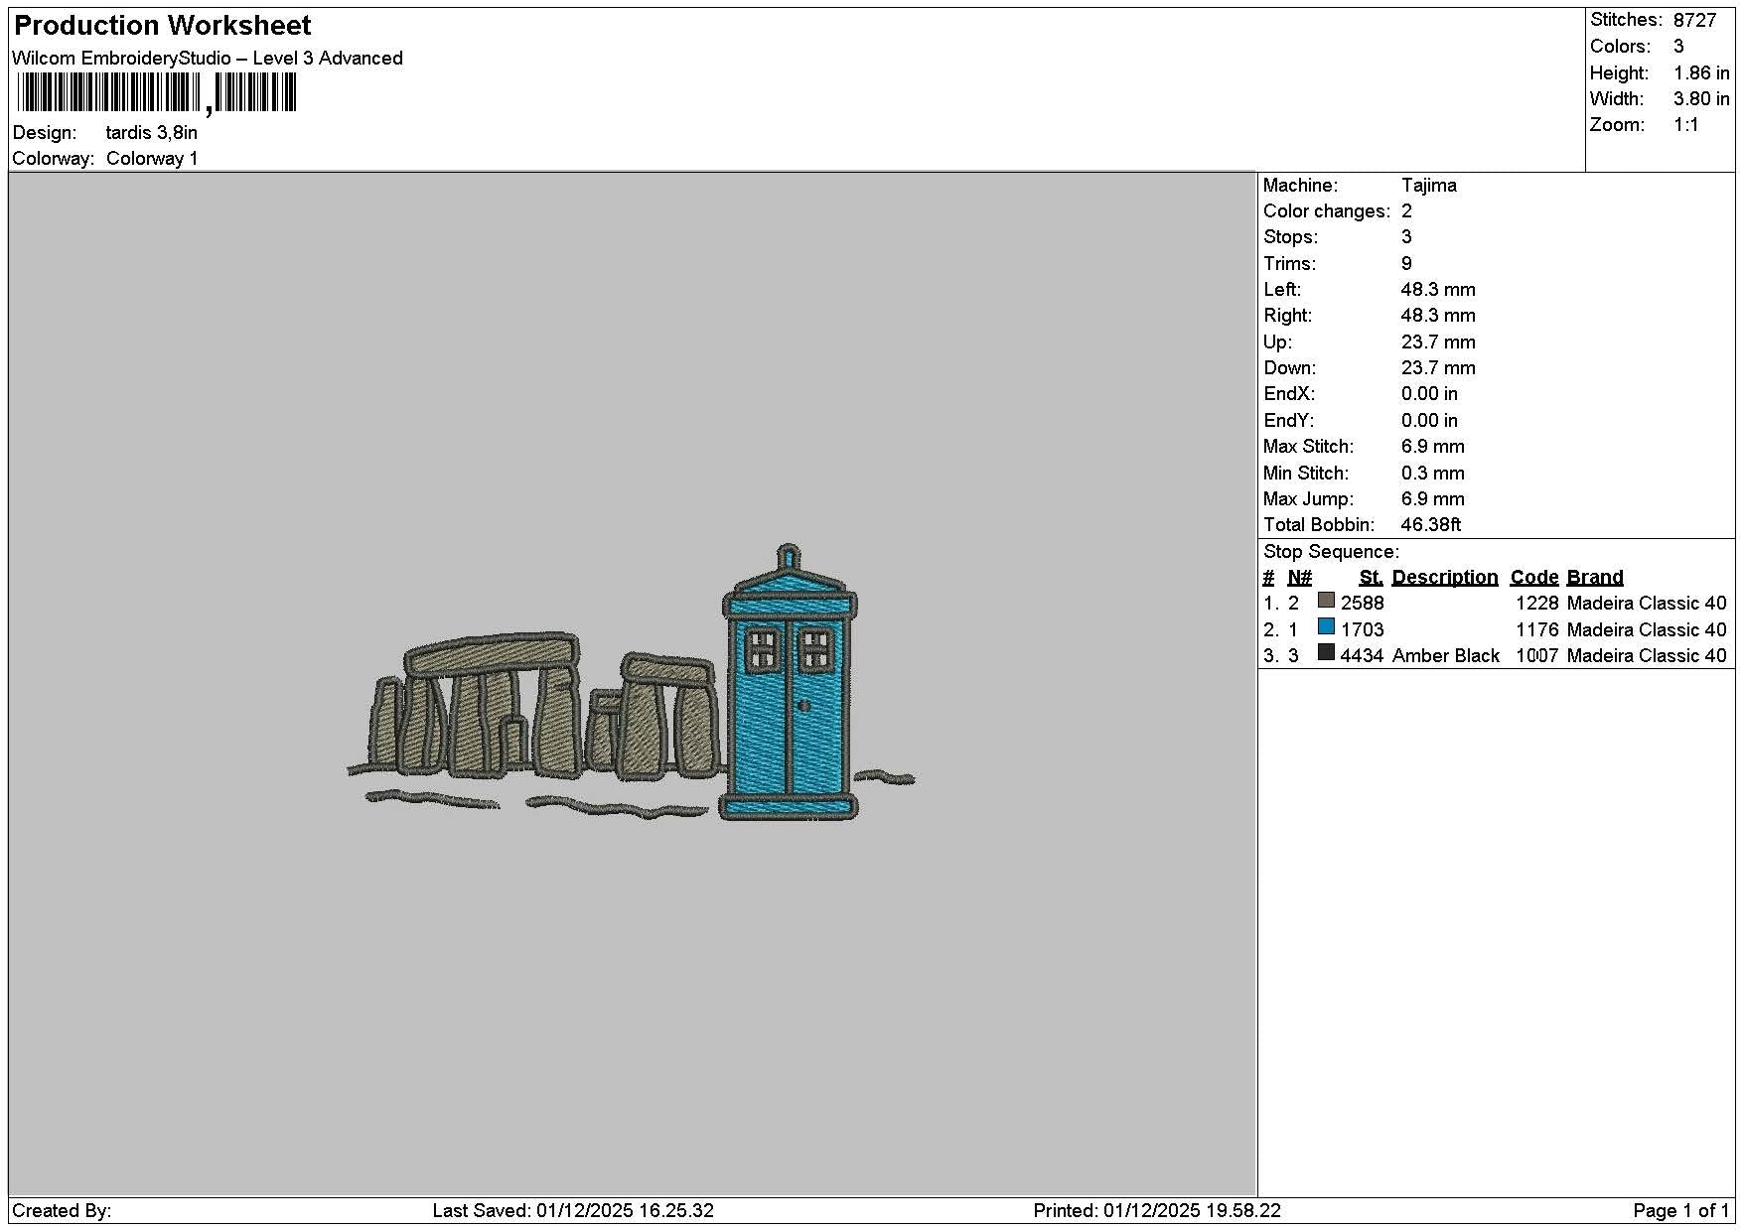The height and width of the screenshot is (1231, 1743).
Task: Click the smaller stone arch beside TARDIS
Action: click(666, 715)
